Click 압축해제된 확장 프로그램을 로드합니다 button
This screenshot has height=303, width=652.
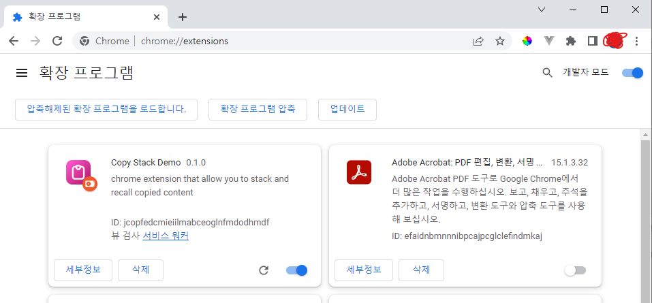106,110
